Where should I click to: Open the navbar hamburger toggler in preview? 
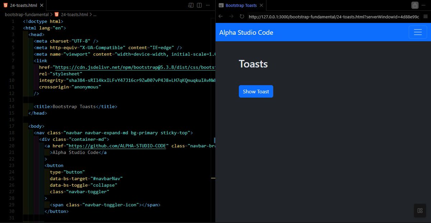point(418,32)
